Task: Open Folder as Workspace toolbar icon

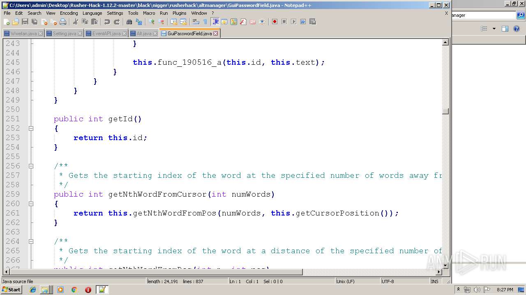Action: [x=253, y=22]
